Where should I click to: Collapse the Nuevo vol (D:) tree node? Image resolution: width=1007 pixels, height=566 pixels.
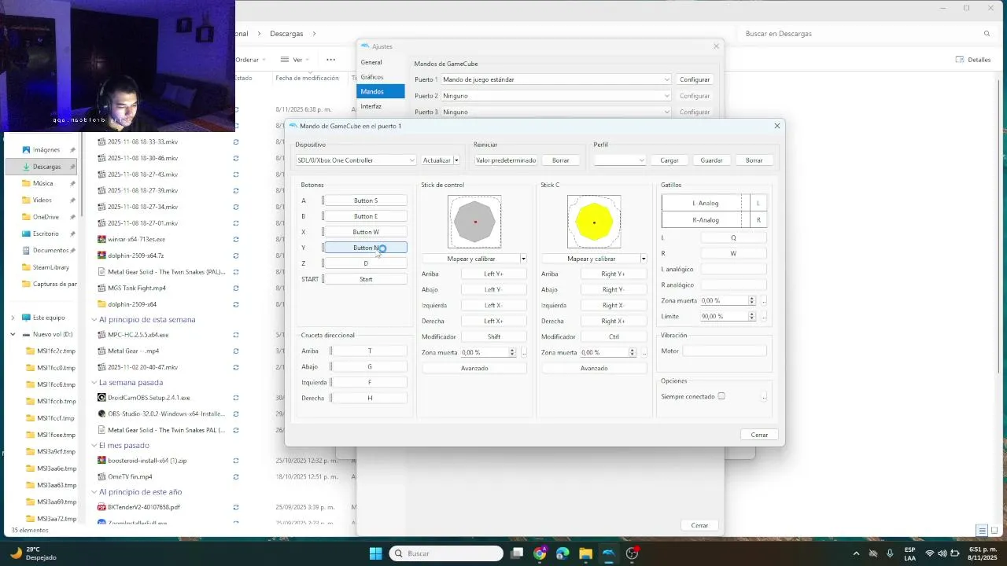click(x=13, y=334)
